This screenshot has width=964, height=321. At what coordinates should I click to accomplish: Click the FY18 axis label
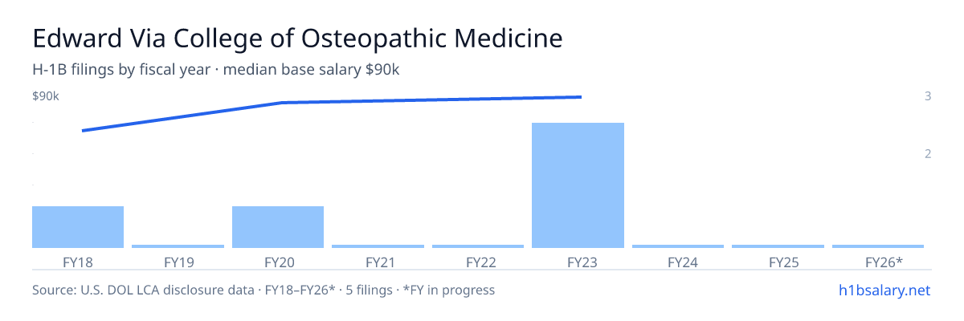[78, 262]
